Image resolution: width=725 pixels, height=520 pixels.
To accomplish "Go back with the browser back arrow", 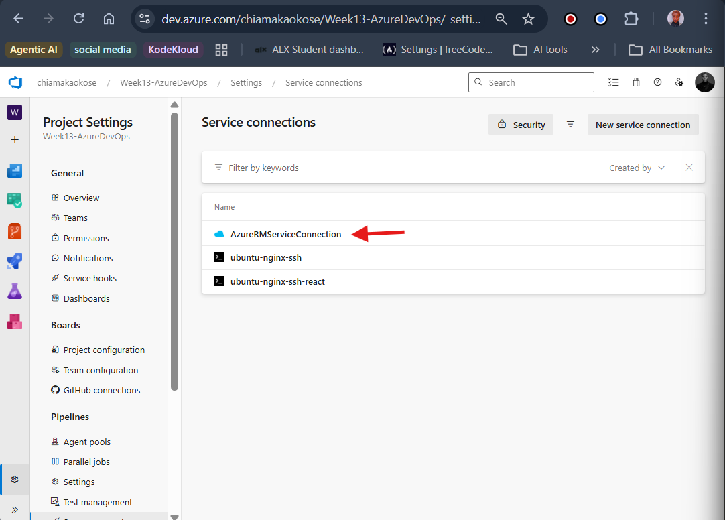I will 19,19.
